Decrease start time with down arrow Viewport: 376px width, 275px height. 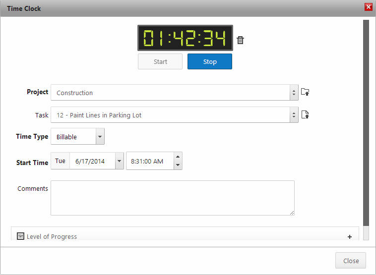pyautogui.click(x=178, y=165)
